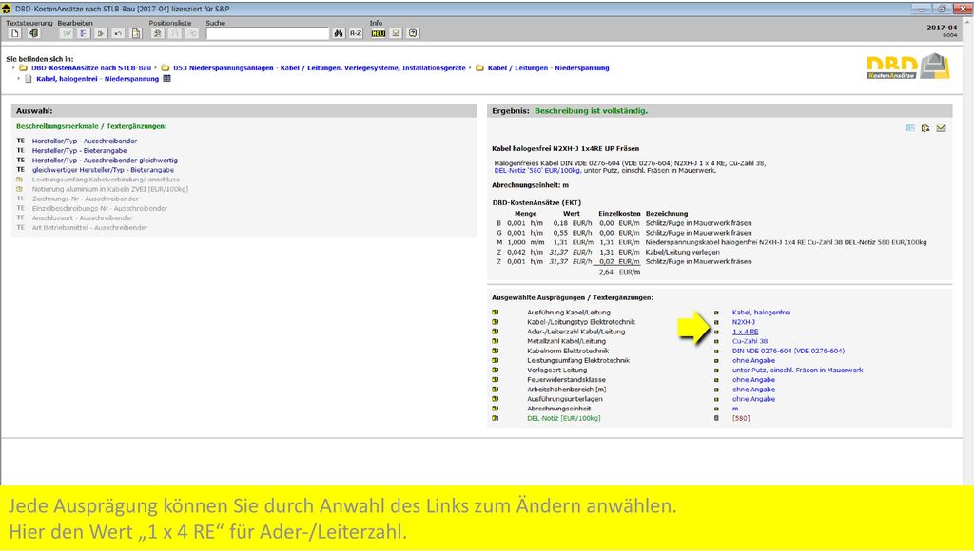The image size is (974, 551).
Task: Click the green checkmark icon under Bearbeiten
Action: [x=66, y=33]
